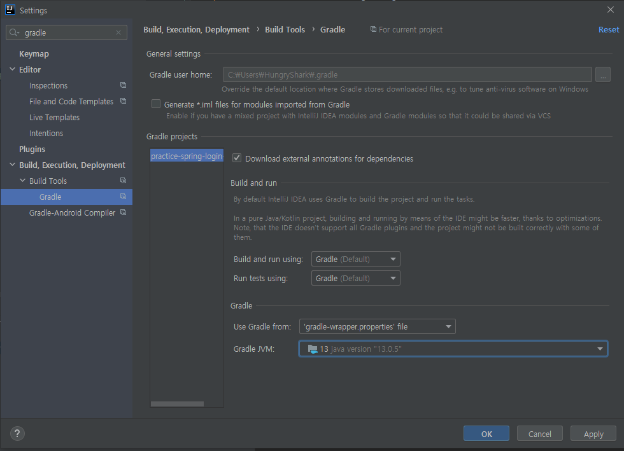Click project-level icon beside File and Code Templates
Screen dimensions: 624x451
pos(123,101)
